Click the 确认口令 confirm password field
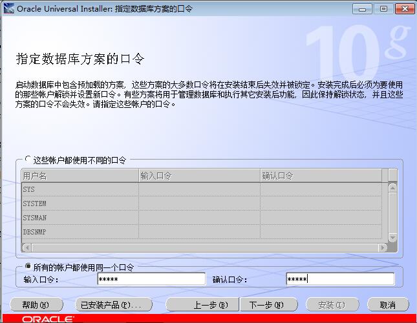Screen dimensions: 417x323 coord(340,279)
